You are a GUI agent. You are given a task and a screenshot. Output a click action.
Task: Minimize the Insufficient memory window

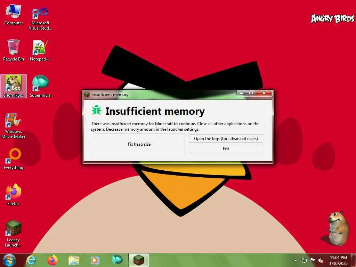[242, 93]
